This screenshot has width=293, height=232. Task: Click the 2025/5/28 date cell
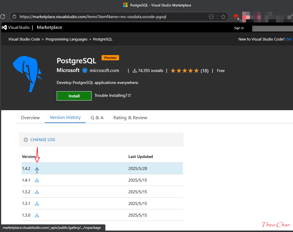[138, 168]
